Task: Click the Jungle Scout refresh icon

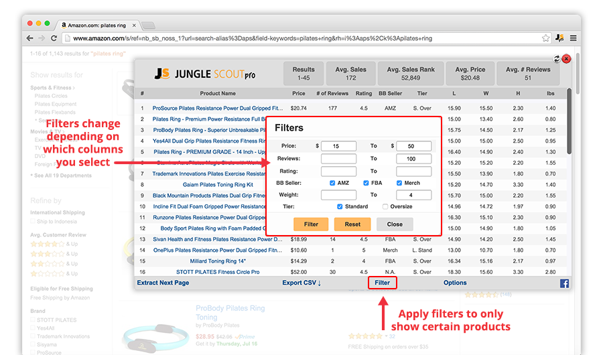Action: click(557, 58)
